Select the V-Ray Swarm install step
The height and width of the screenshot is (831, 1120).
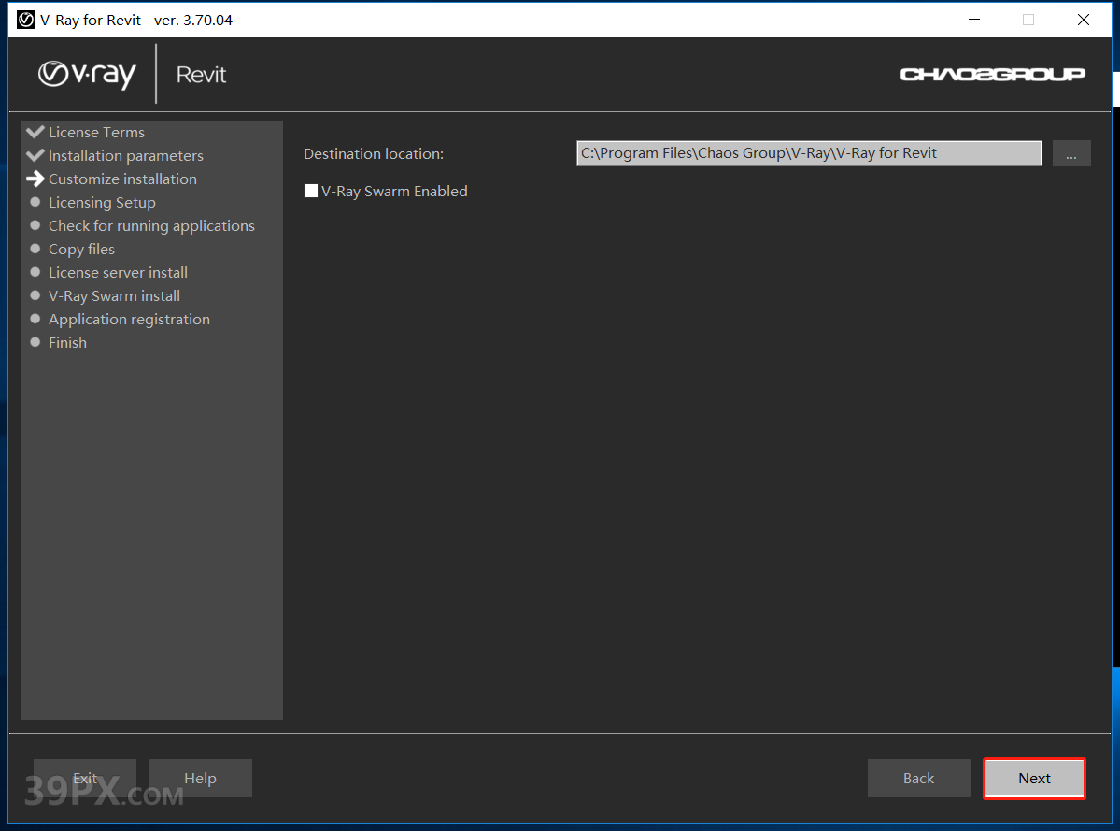[x=114, y=295]
